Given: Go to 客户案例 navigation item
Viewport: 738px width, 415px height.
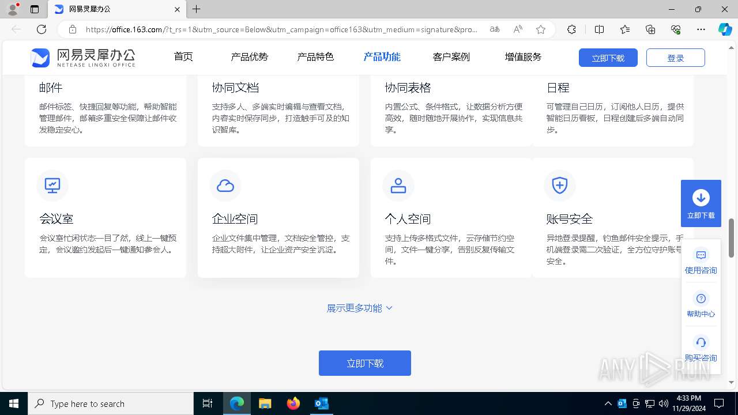Looking at the screenshot, I should [x=451, y=57].
